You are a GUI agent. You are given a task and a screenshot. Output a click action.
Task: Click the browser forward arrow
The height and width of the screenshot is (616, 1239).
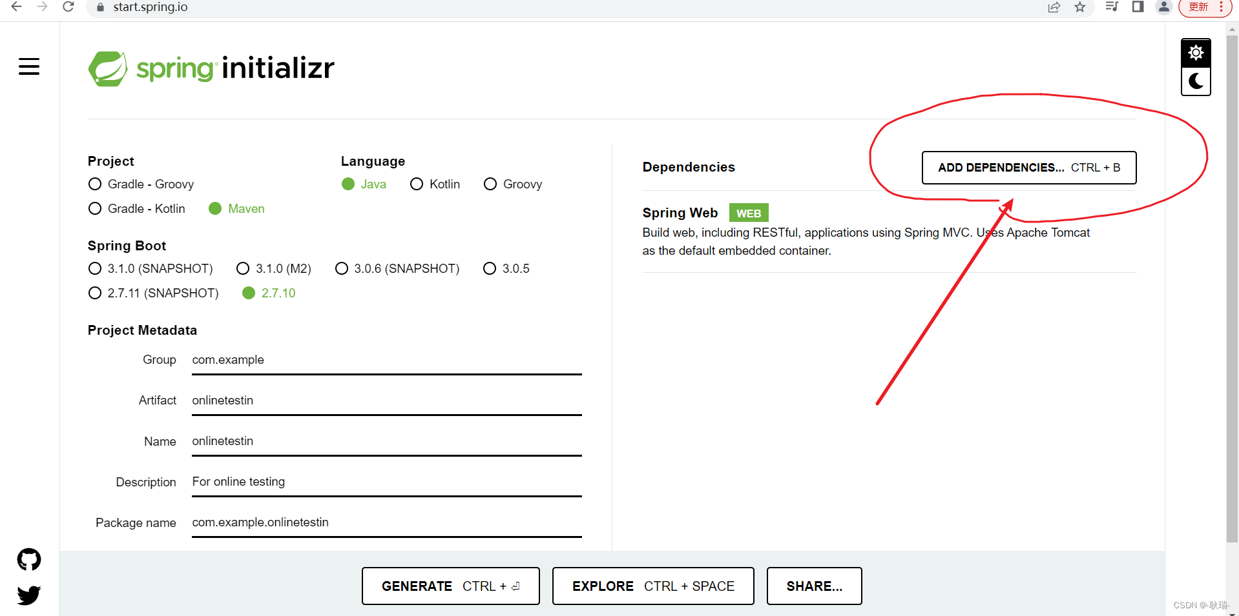click(43, 7)
